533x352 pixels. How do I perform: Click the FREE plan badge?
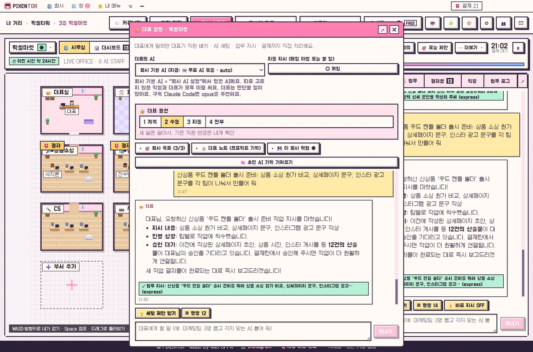click(x=410, y=23)
